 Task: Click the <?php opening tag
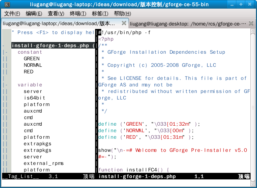pyautogui.click(x=106, y=39)
